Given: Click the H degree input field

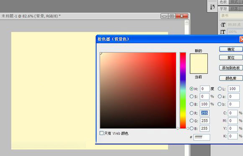Looking at the screenshot, I should point(205,89).
